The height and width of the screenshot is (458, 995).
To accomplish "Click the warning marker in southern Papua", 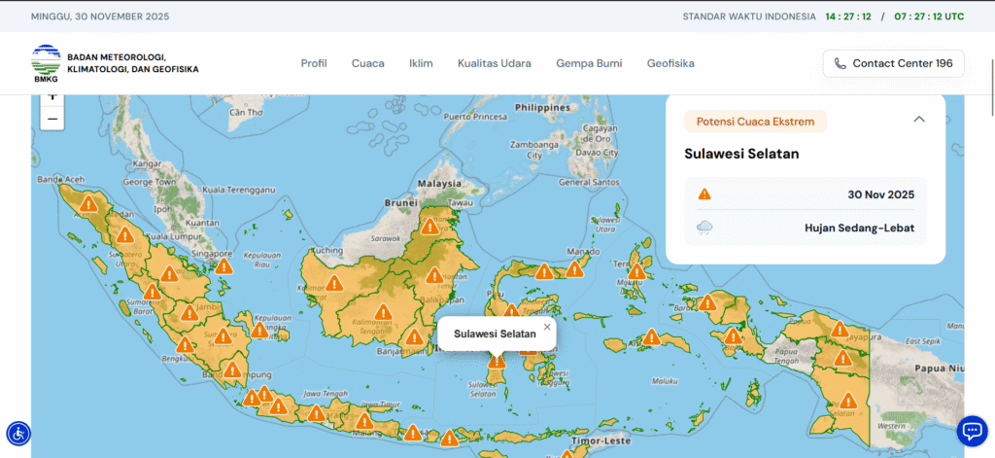I will [x=848, y=401].
